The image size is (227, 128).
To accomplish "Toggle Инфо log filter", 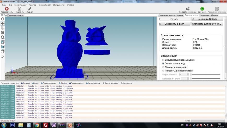I will pyautogui.click(x=35, y=83).
